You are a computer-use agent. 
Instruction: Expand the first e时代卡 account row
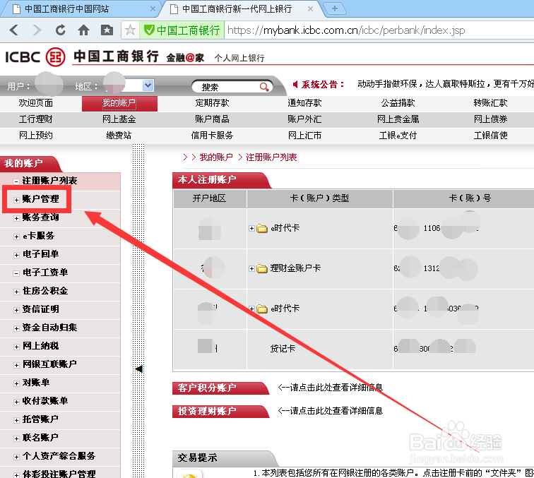[251, 229]
